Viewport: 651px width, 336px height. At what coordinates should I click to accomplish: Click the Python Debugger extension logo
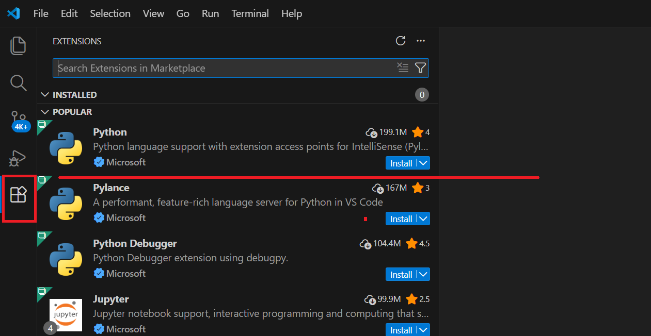coord(66,259)
